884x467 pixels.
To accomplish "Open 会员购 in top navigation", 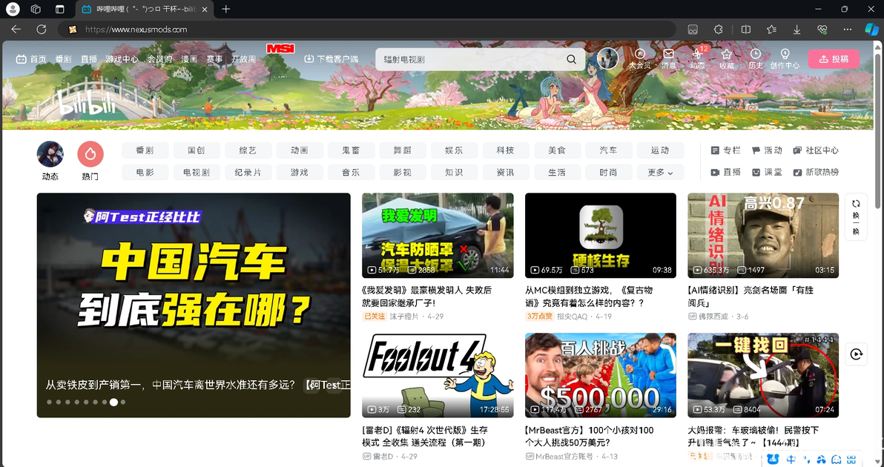I will click(x=159, y=59).
